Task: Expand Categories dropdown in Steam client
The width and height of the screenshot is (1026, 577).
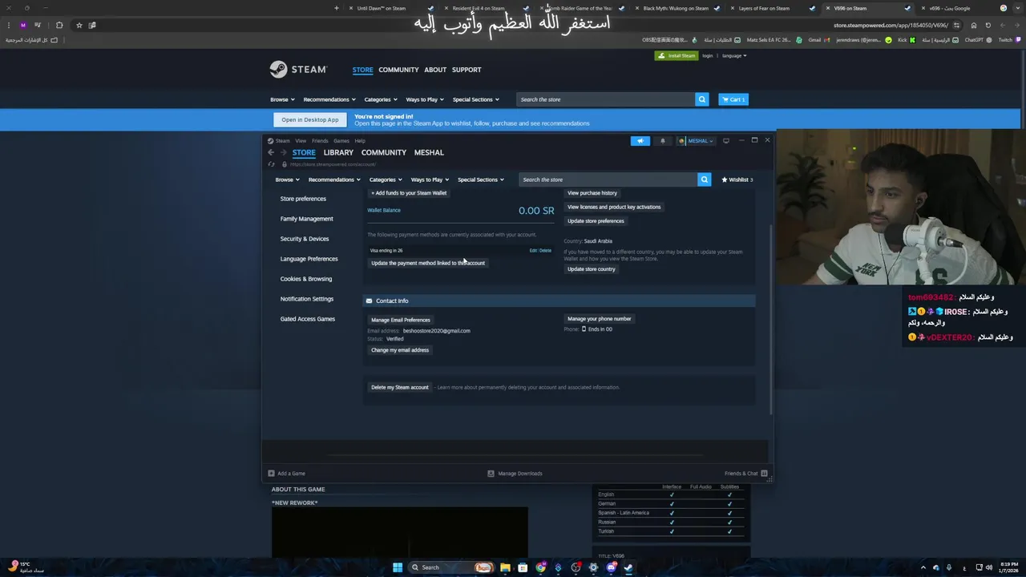Action: pos(386,180)
